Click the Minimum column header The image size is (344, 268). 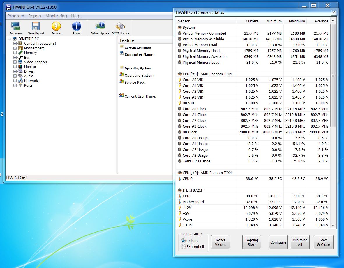(x=271, y=21)
